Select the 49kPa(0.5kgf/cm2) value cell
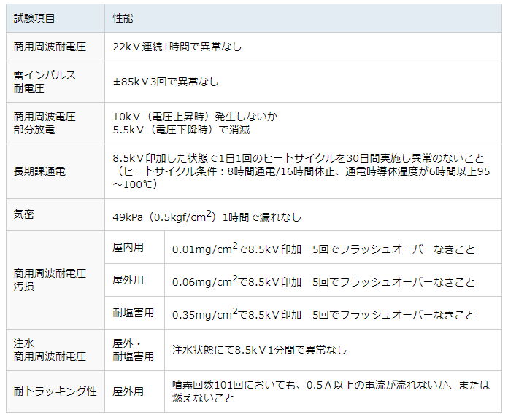508x417 pixels. pos(207,217)
